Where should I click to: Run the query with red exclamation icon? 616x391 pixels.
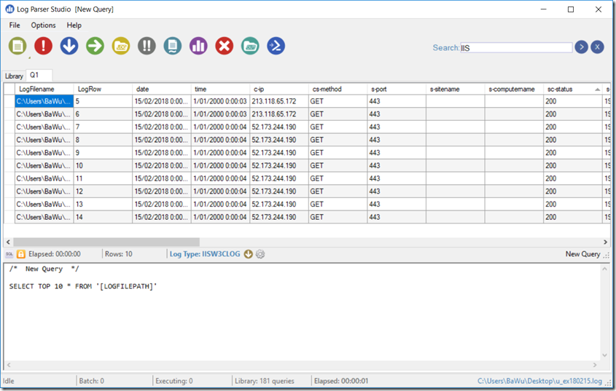tap(43, 46)
